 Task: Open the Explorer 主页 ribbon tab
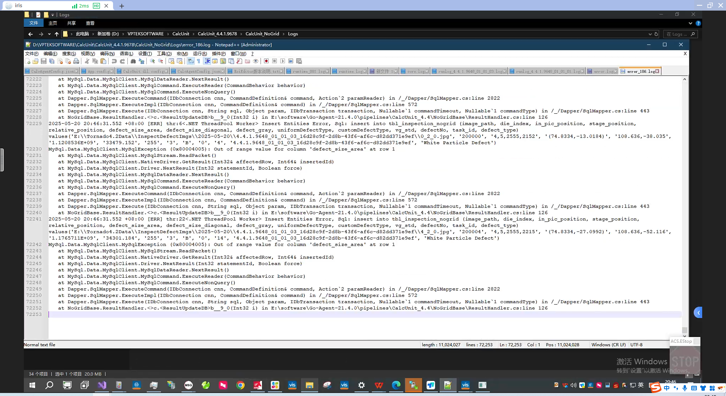click(53, 23)
